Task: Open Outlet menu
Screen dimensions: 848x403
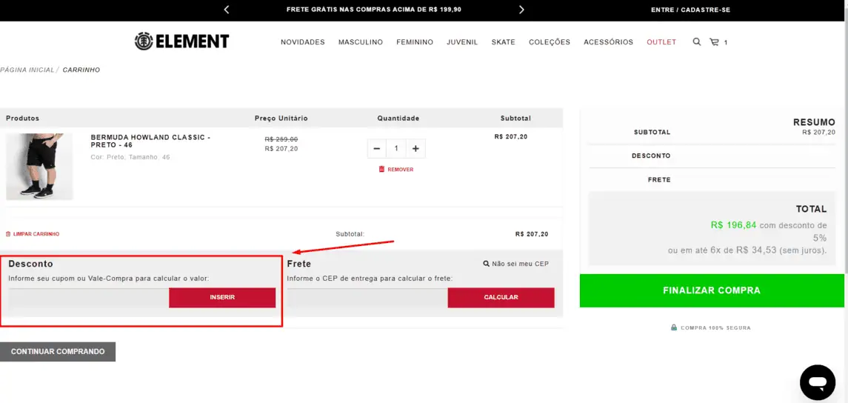Action: click(x=661, y=42)
